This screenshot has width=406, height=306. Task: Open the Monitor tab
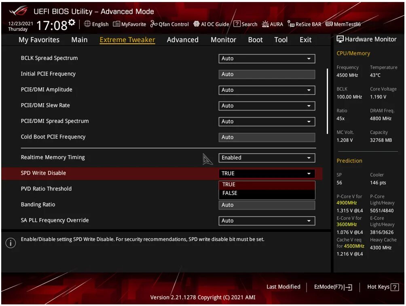[x=224, y=40]
